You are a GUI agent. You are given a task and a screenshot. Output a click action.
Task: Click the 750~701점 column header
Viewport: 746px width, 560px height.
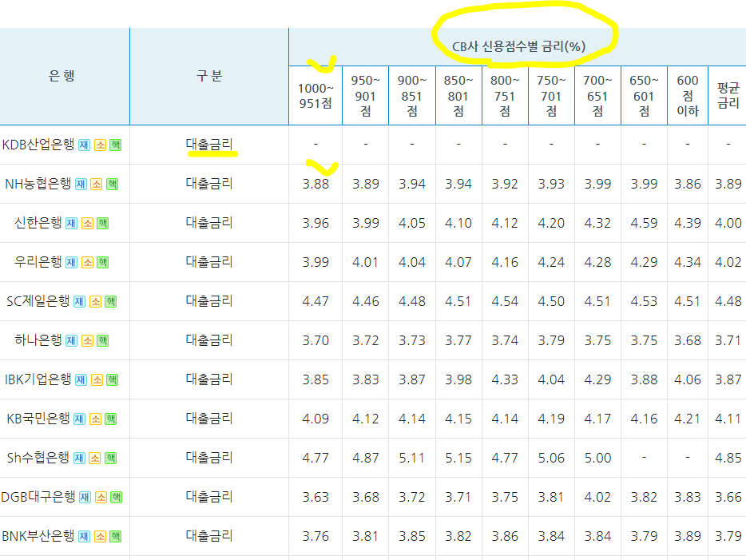551,96
